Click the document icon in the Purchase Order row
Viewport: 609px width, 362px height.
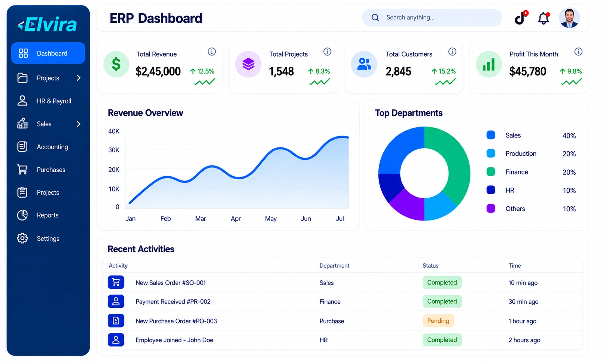pos(116,321)
